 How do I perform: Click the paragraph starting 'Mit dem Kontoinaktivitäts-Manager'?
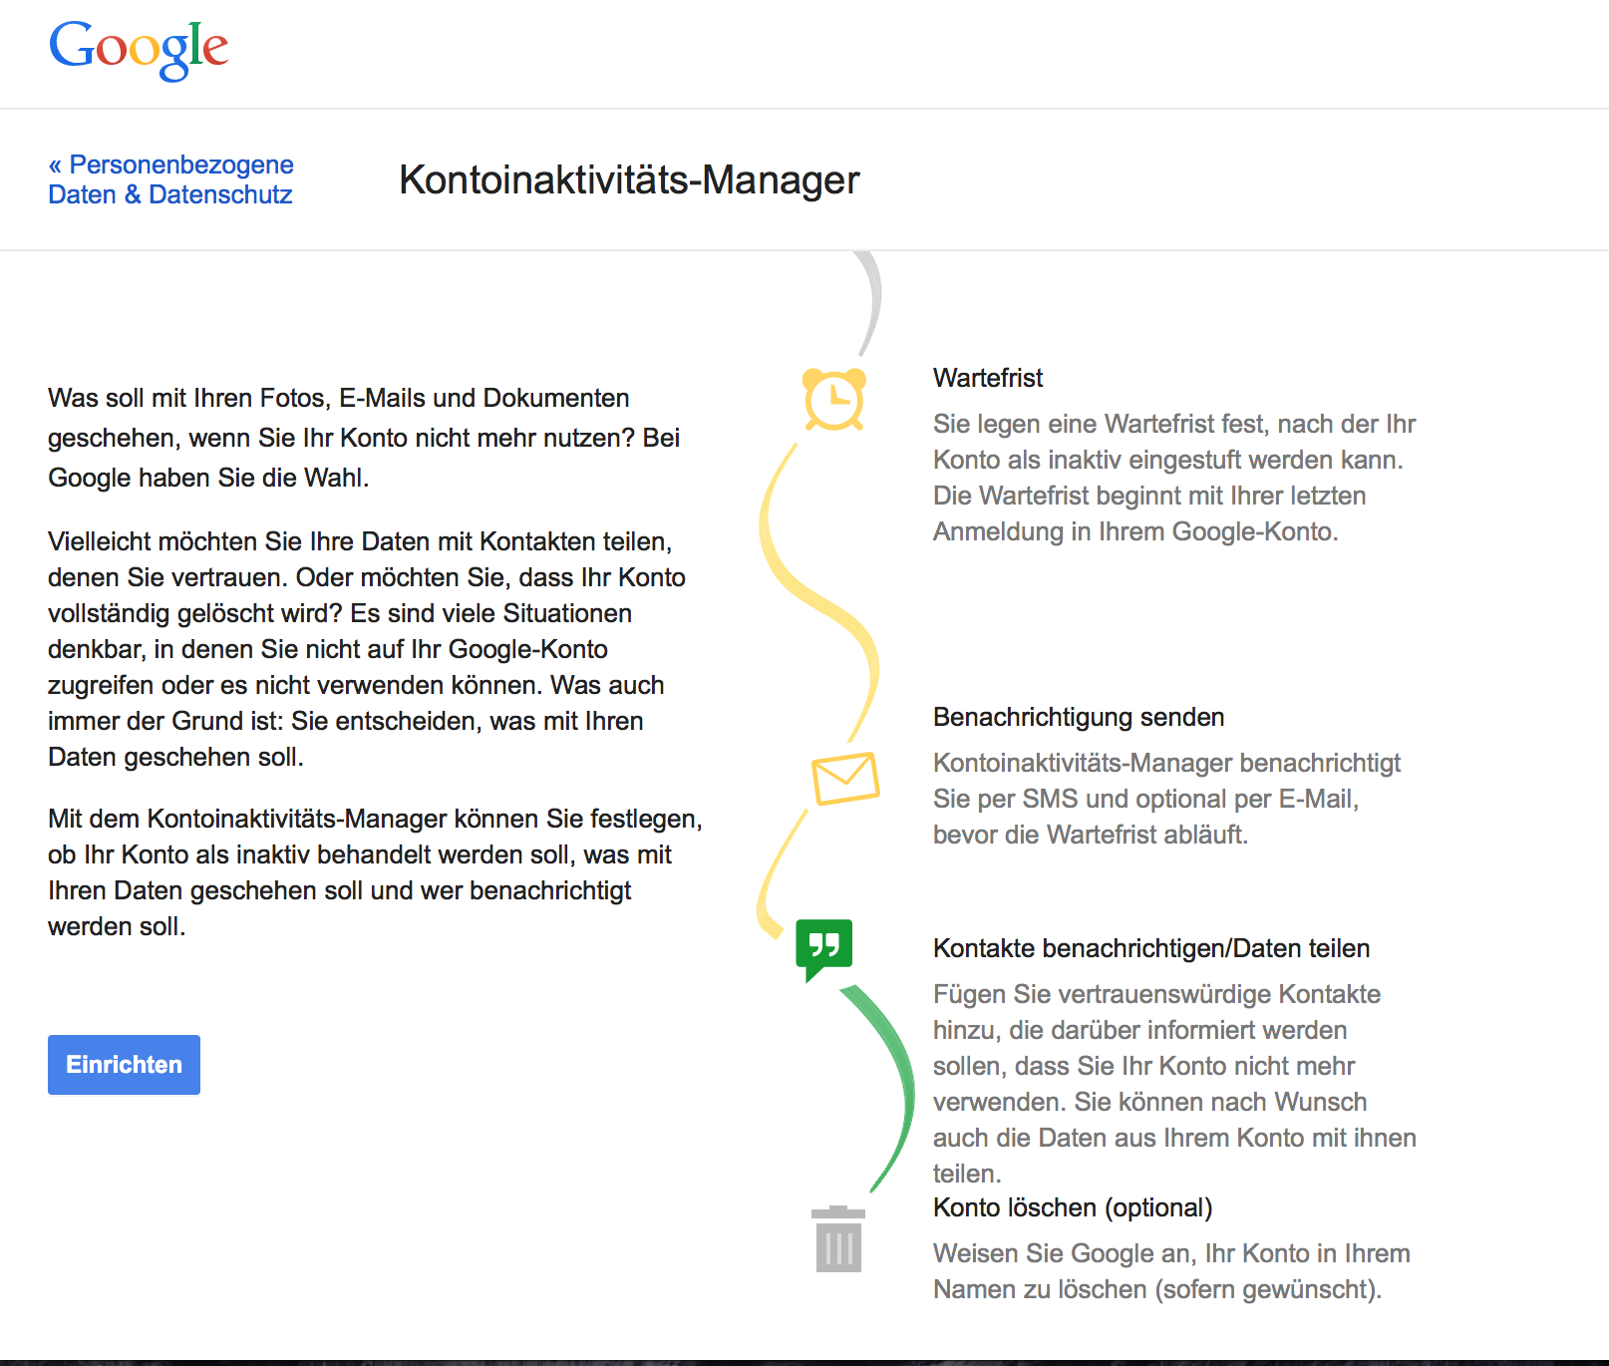point(374,872)
